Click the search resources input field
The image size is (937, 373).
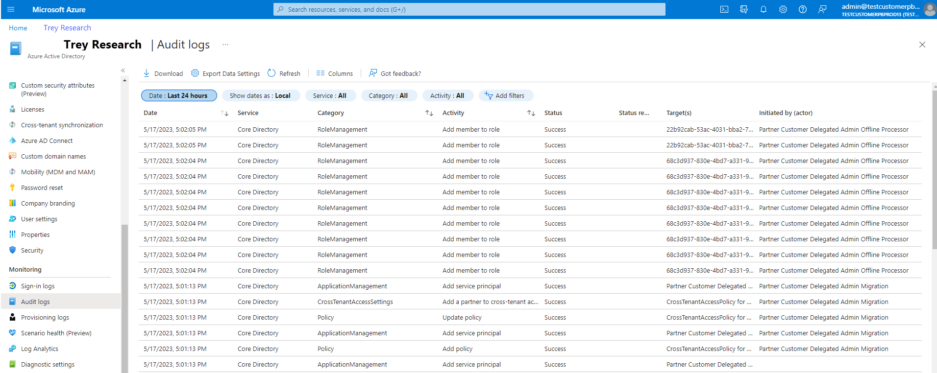[469, 9]
